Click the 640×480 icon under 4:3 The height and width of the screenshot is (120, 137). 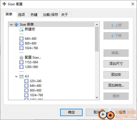click(x=26, y=86)
